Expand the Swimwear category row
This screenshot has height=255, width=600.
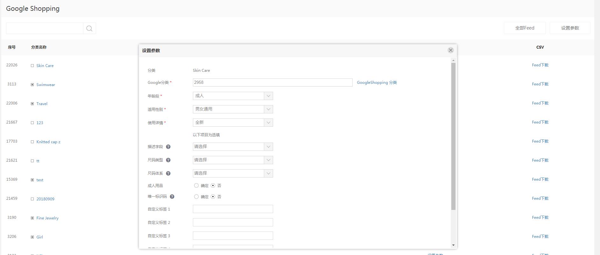click(x=32, y=84)
